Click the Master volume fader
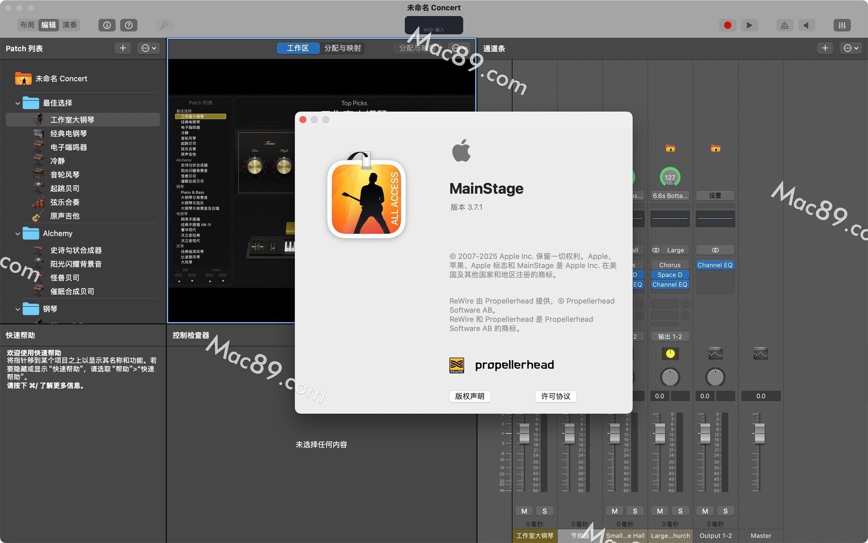 pyautogui.click(x=759, y=433)
